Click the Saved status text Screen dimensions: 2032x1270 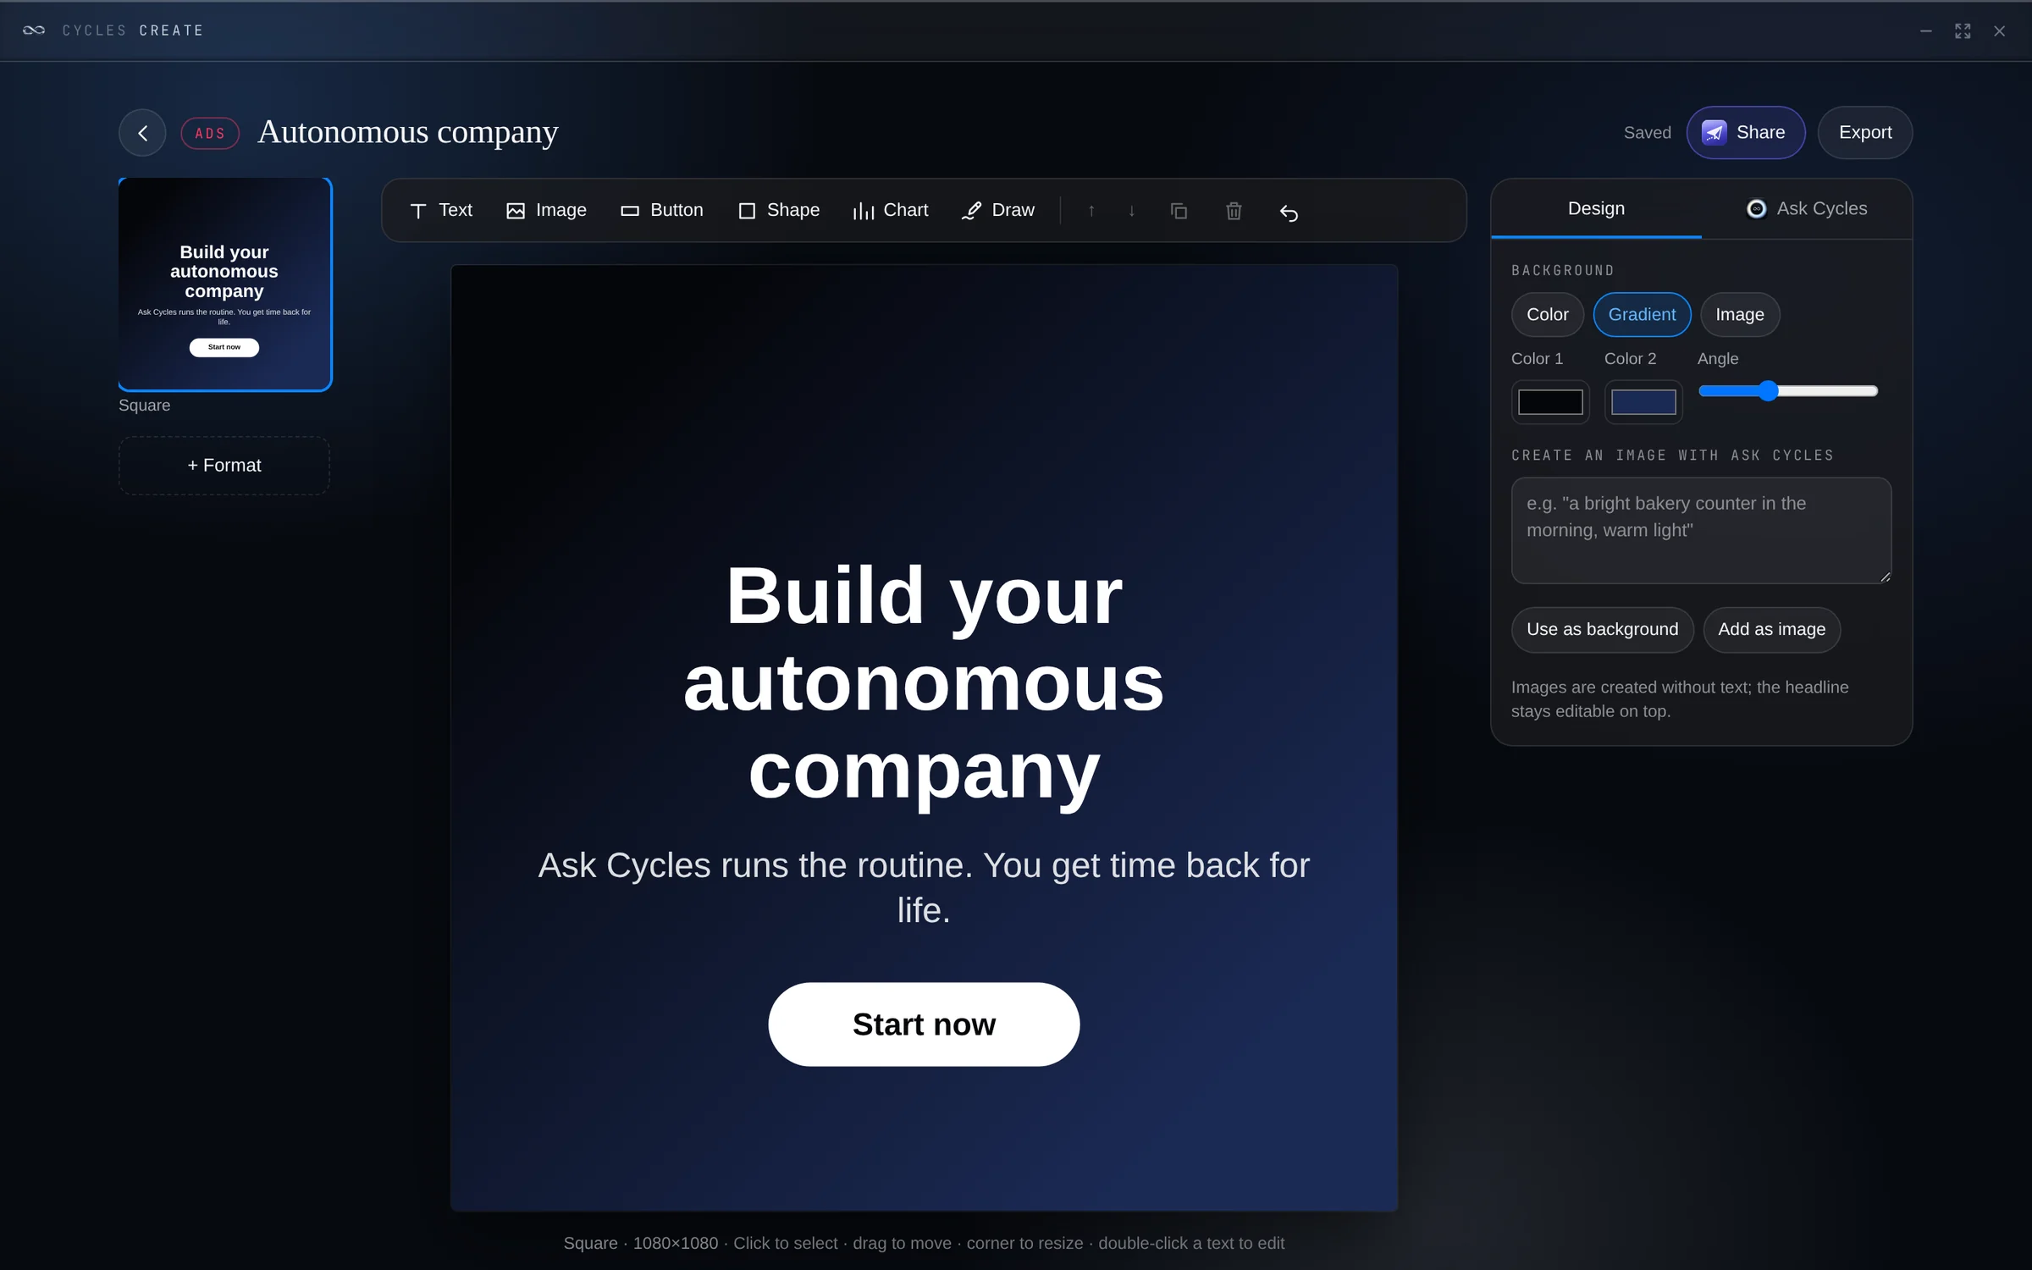1647,133
